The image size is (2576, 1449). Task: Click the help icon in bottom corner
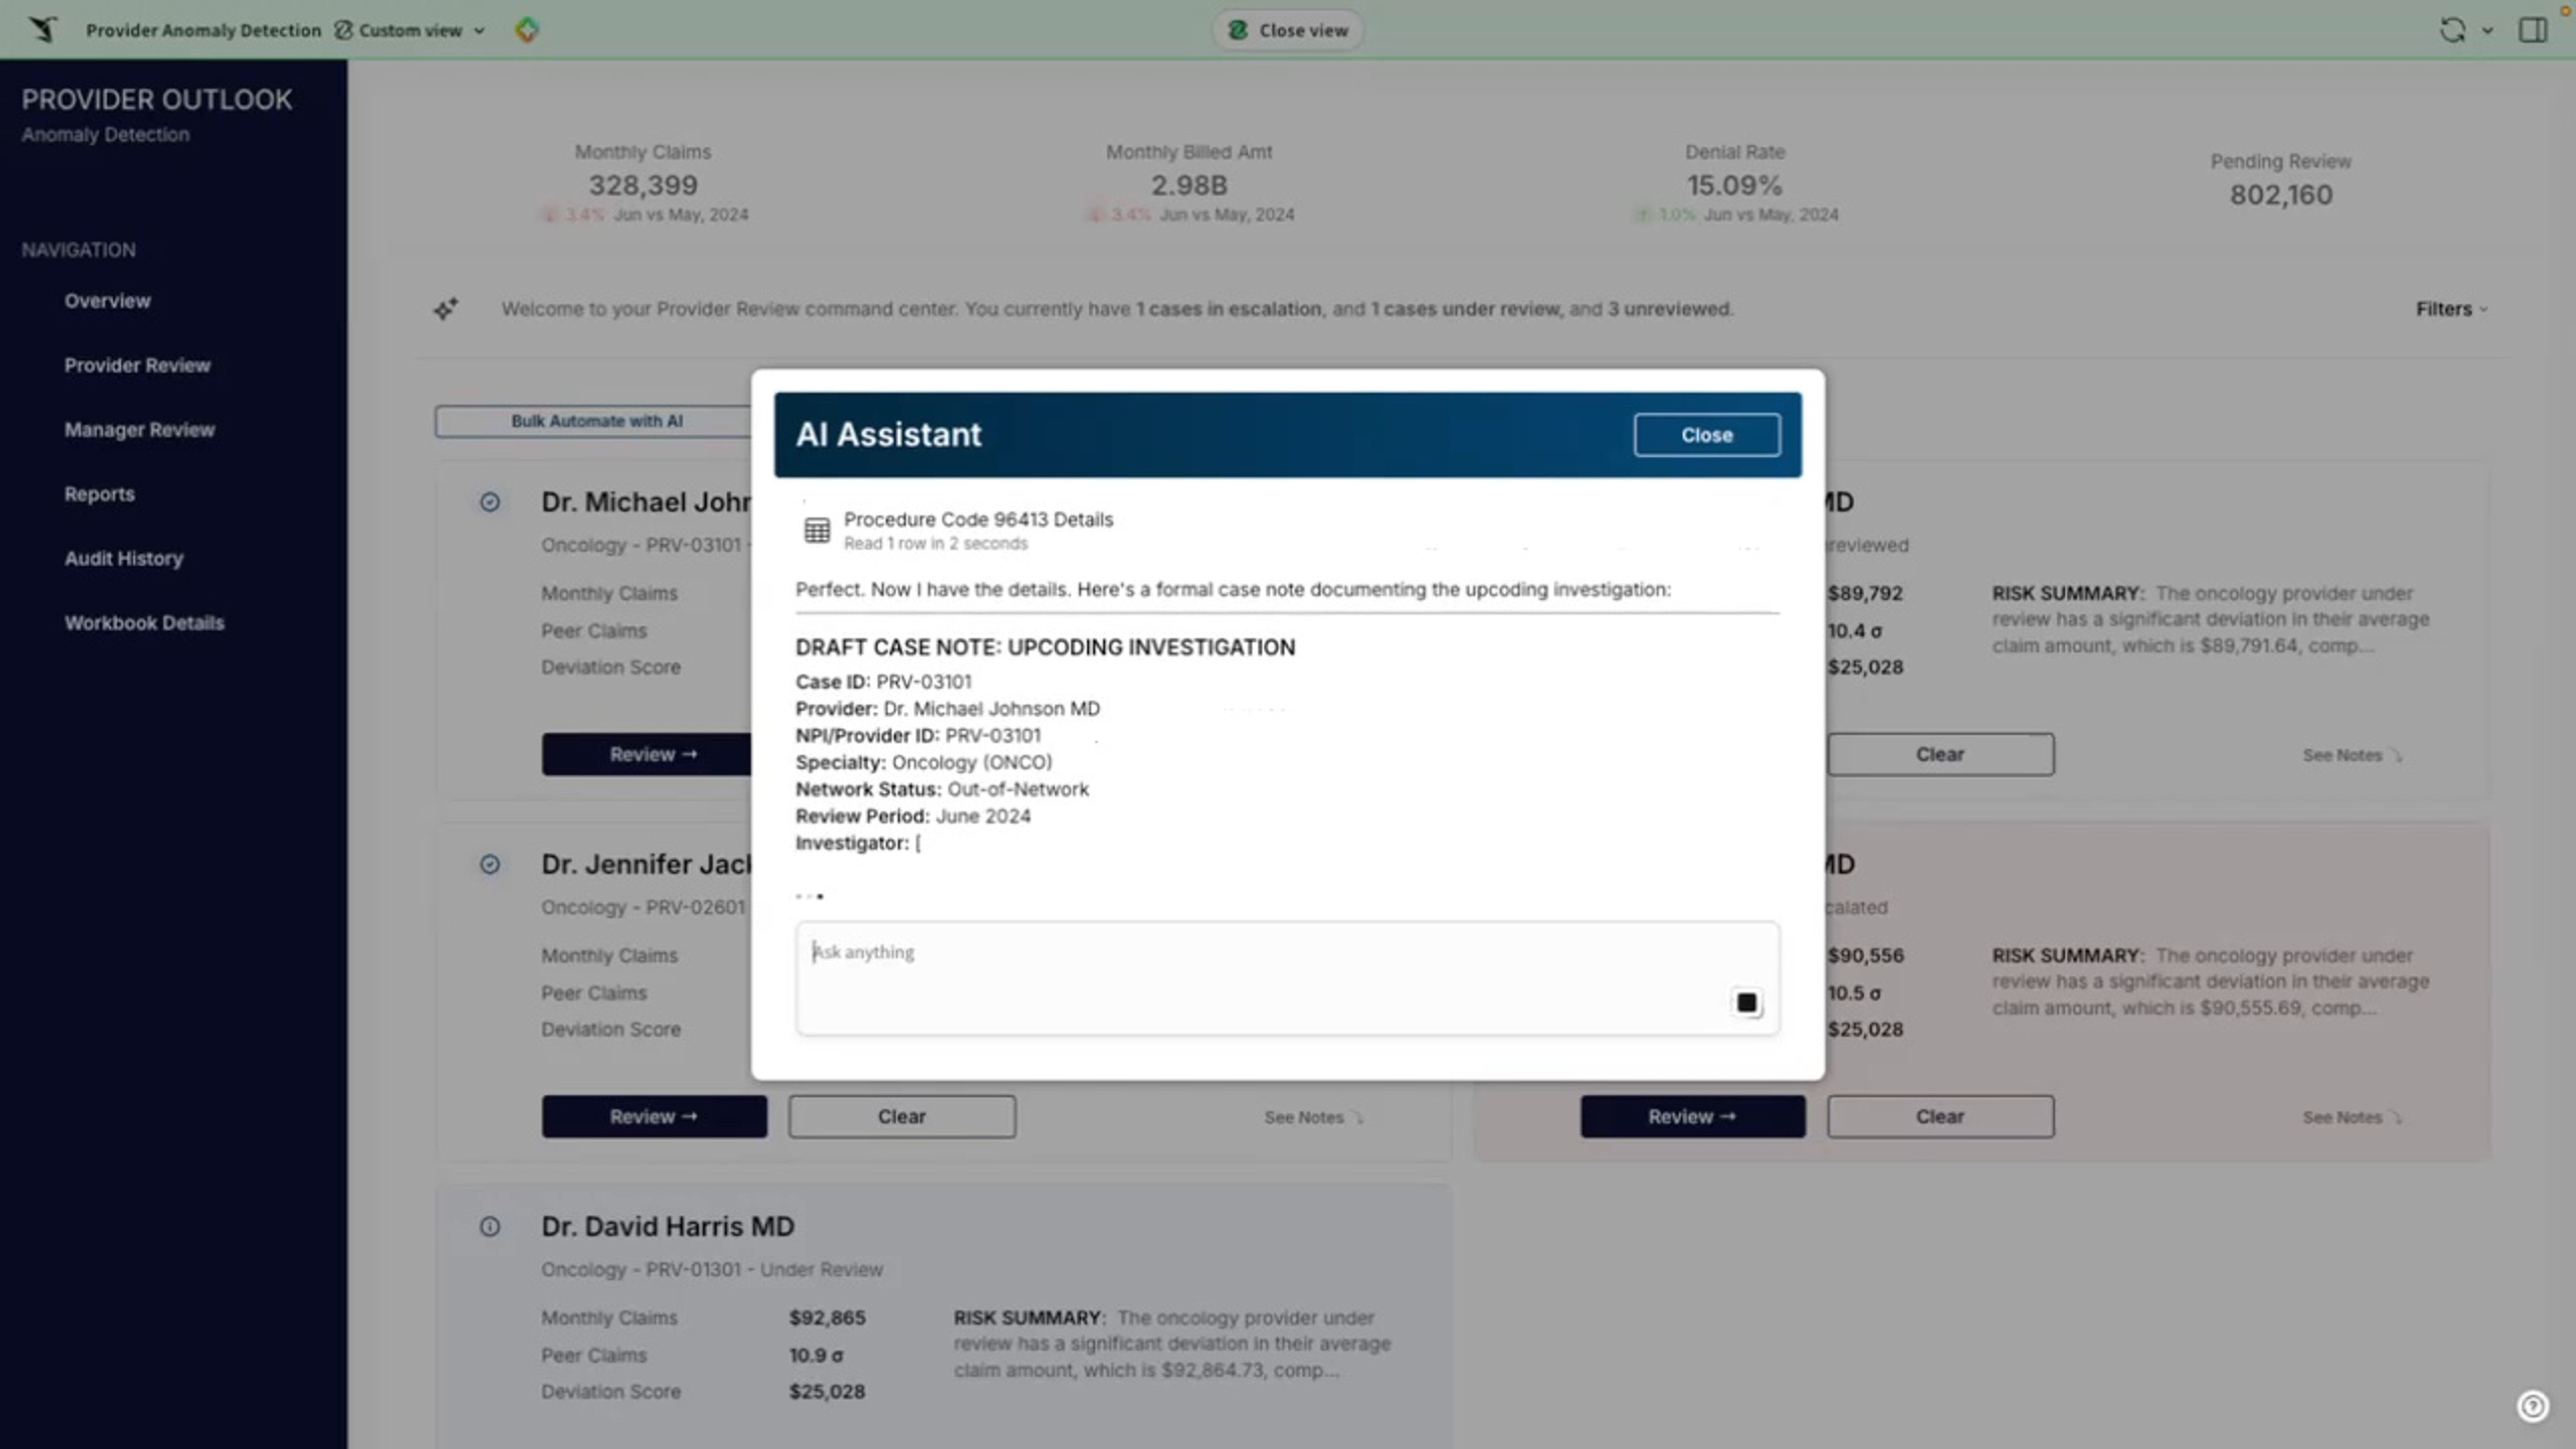[x=2532, y=1406]
